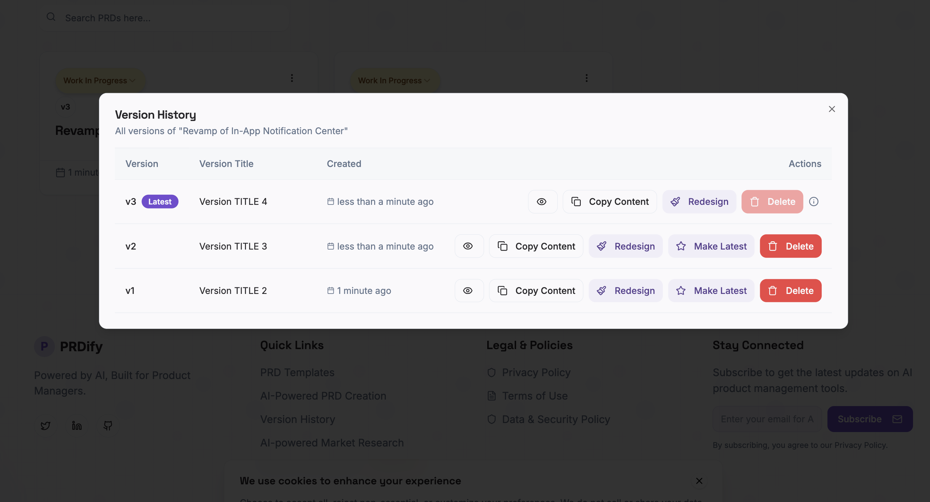Make v1 the latest version
Image resolution: width=930 pixels, height=502 pixels.
pyautogui.click(x=711, y=291)
